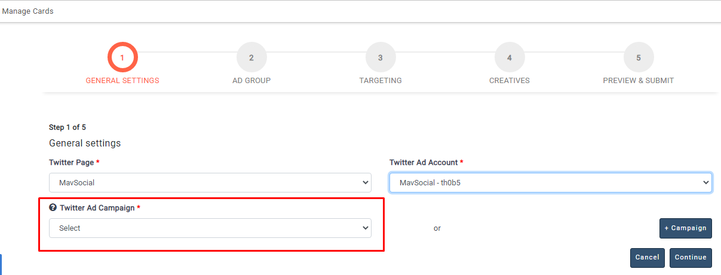Click the Twitter Ad Campaign help icon
This screenshot has width=721, height=275.
(53, 208)
